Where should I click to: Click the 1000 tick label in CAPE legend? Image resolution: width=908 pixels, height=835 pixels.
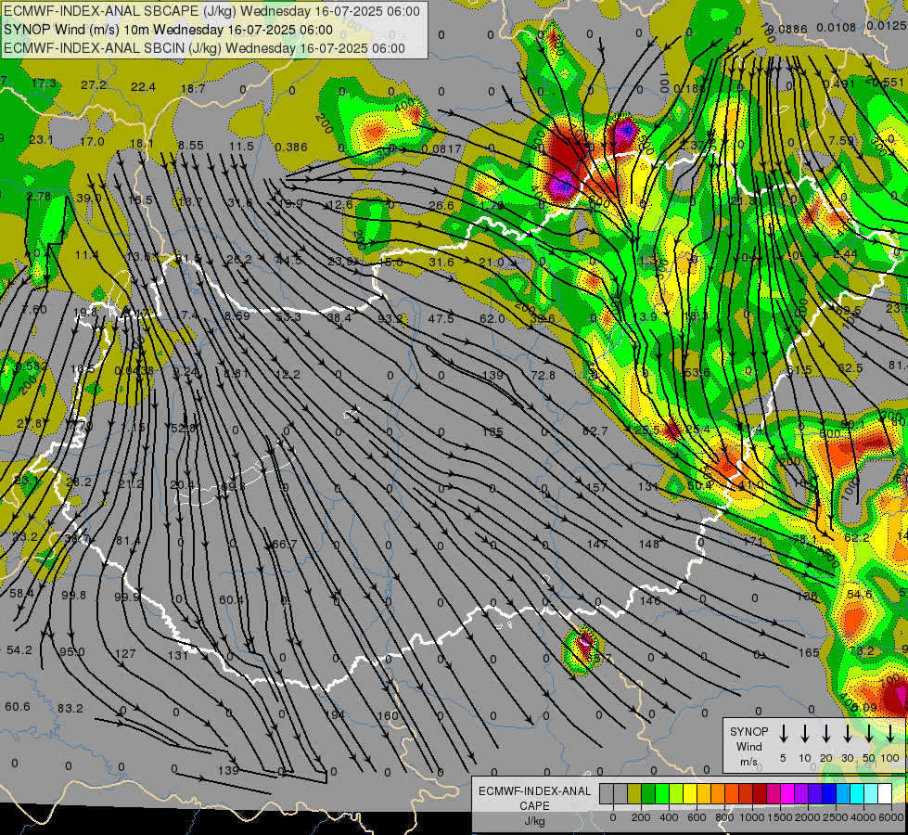pos(752,817)
